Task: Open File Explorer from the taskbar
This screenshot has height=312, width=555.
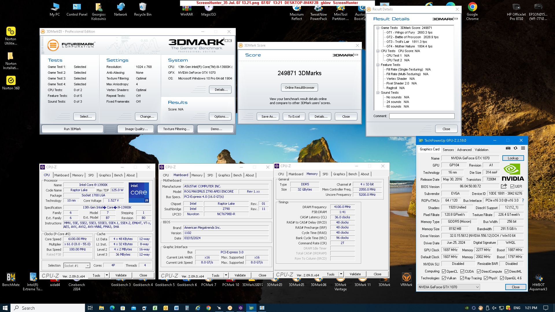Action: tap(101, 308)
